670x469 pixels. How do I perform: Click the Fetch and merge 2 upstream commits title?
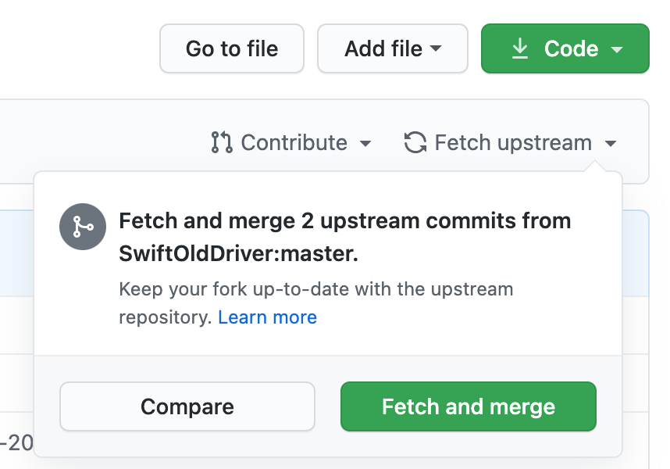[345, 220]
